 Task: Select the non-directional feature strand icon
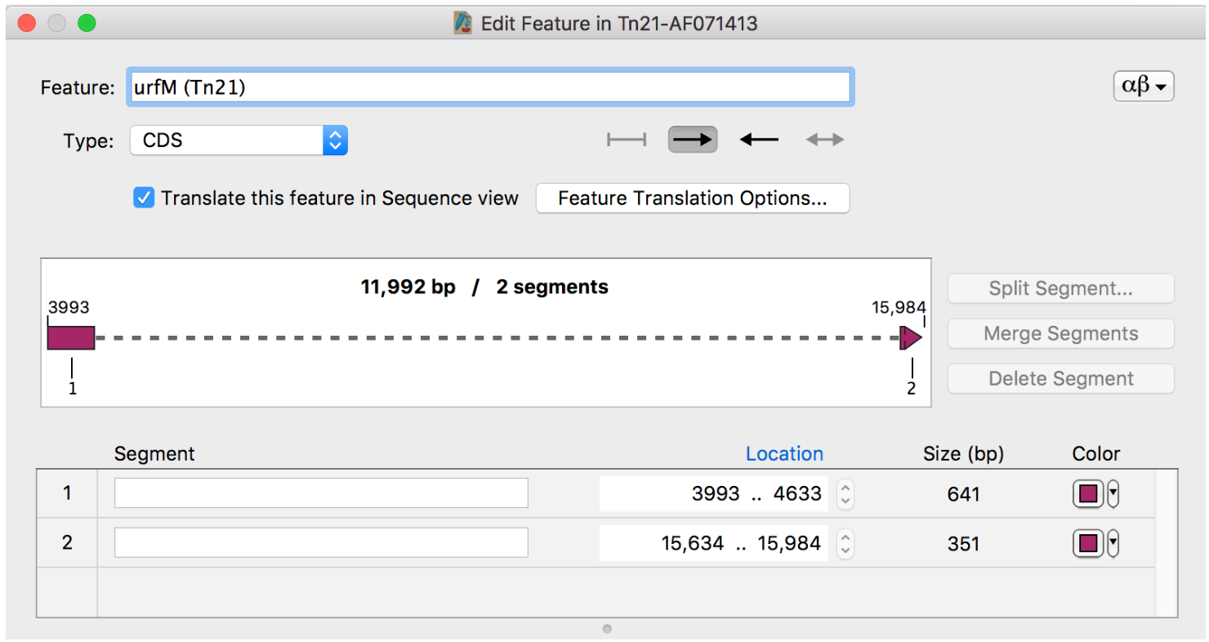[627, 140]
